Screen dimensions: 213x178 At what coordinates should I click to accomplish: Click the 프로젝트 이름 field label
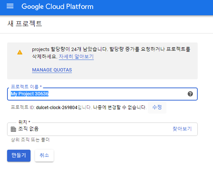click(x=26, y=87)
